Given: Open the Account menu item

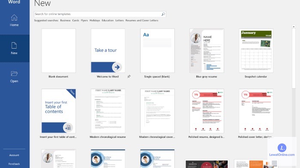Looking at the screenshot, I should coord(14,155).
